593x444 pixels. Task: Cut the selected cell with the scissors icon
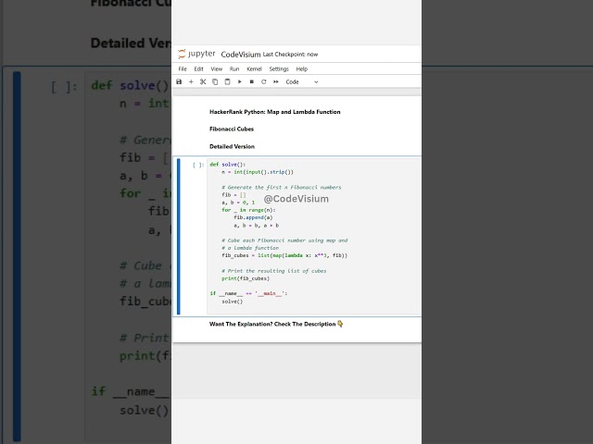[x=203, y=81]
